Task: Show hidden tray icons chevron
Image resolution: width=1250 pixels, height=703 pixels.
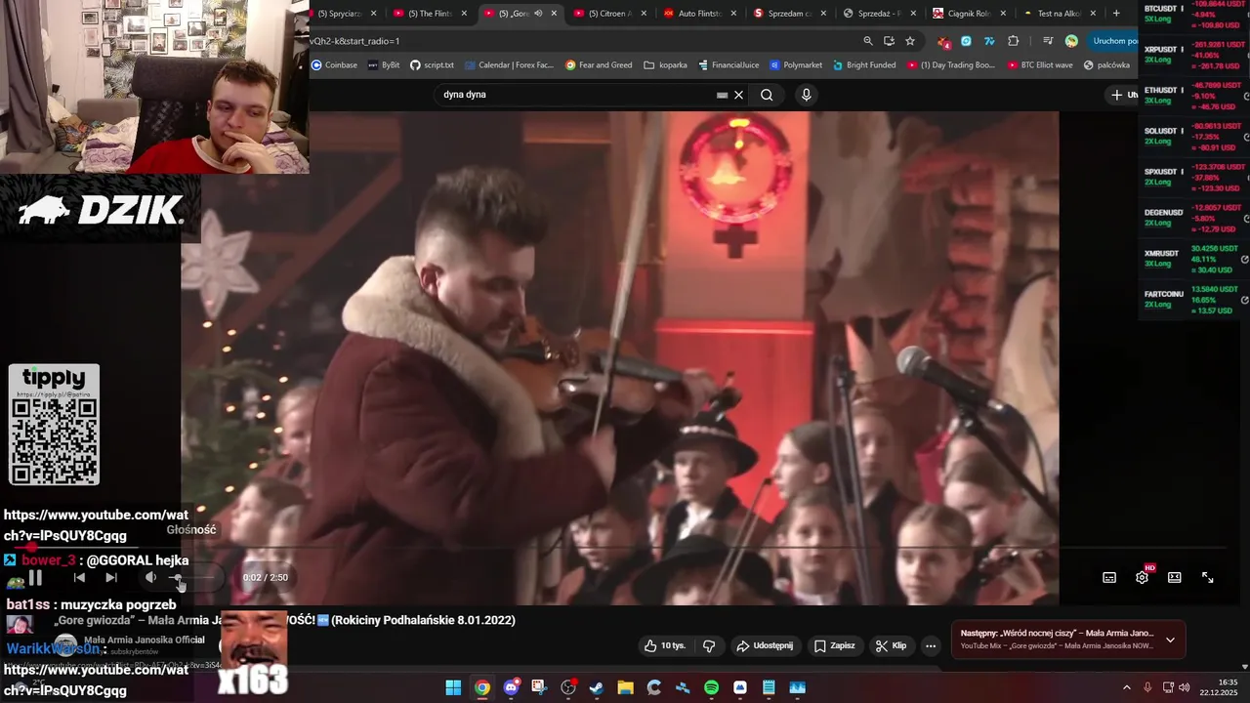Action: [x=1129, y=687]
